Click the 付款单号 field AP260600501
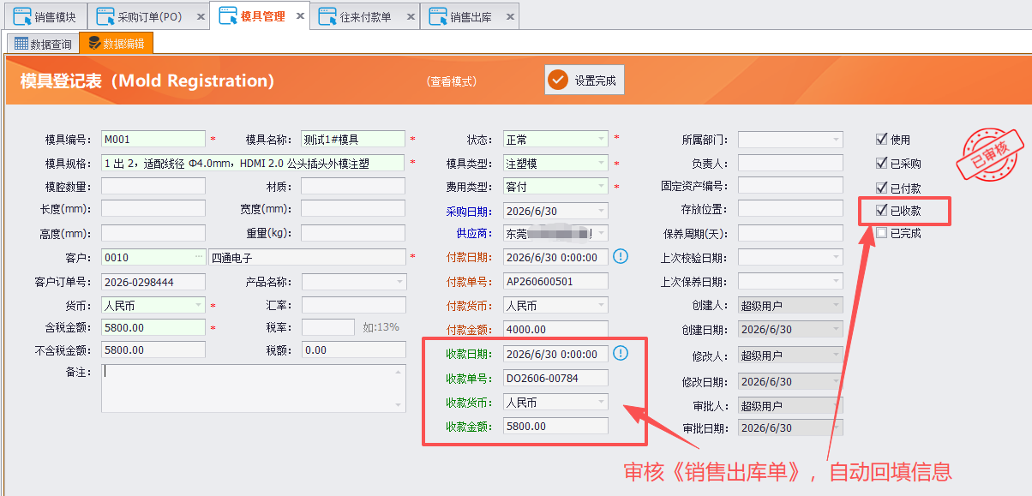Screen dimensions: 1032x496 coord(555,281)
